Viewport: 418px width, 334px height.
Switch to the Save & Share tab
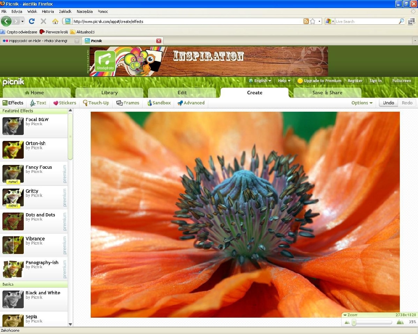(327, 93)
